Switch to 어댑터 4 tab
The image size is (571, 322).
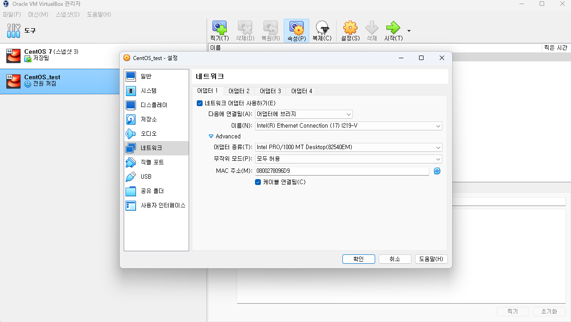(302, 91)
